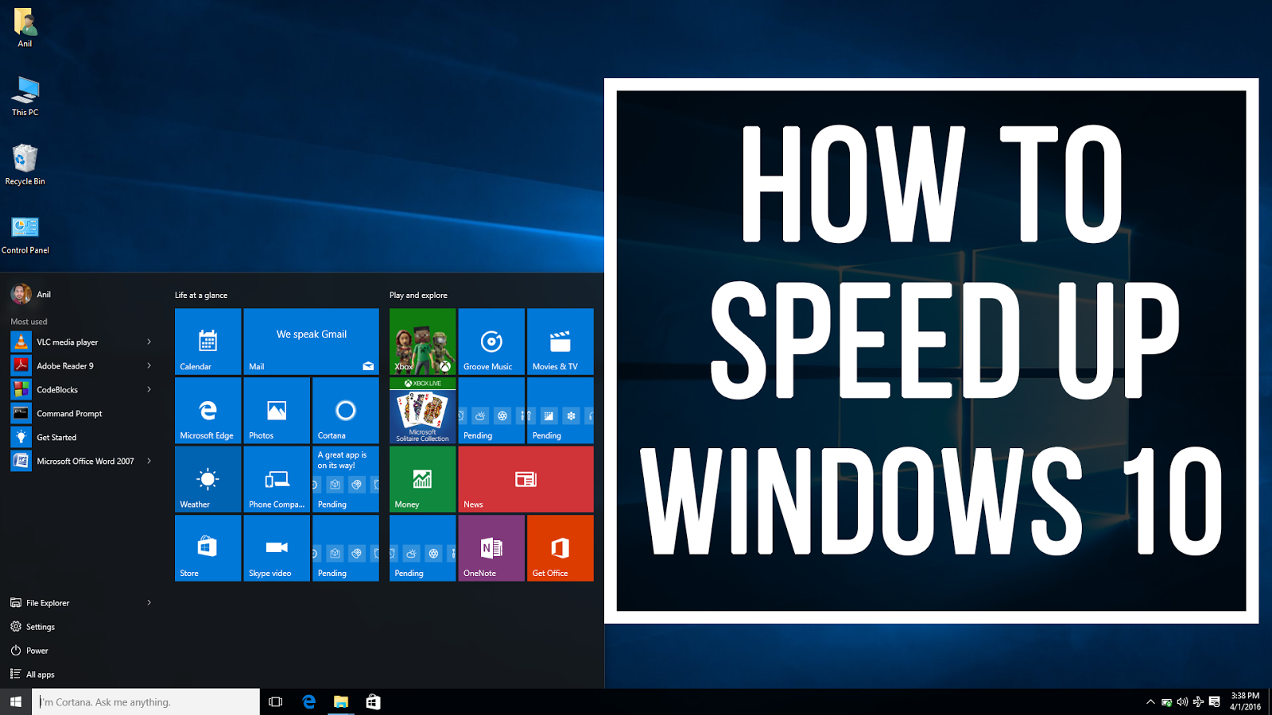This screenshot has height=715, width=1272.
Task: Open the Groove Music tile
Action: 491,342
